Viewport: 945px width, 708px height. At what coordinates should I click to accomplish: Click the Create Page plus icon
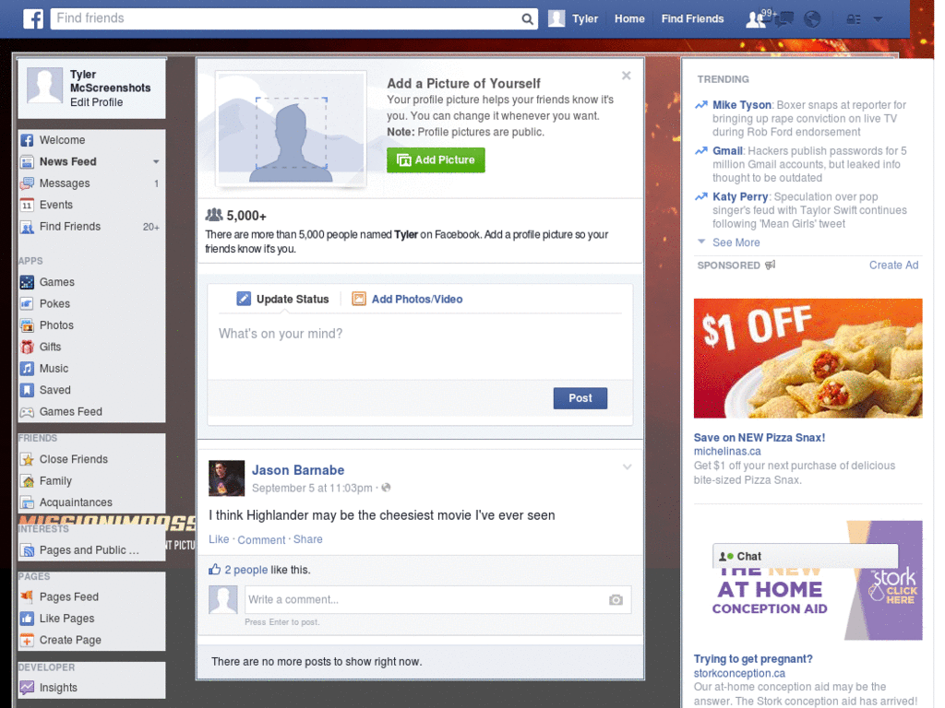tap(27, 640)
